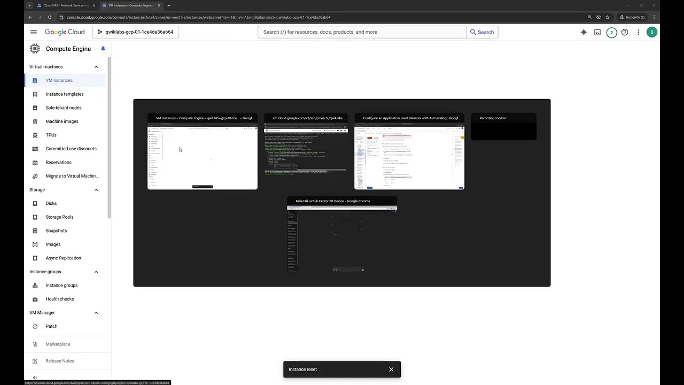Click the Instance templates icon
684x385 pixels.
click(35, 94)
